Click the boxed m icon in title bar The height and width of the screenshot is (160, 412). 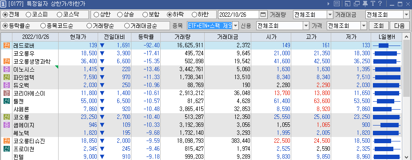(x=337, y=4)
